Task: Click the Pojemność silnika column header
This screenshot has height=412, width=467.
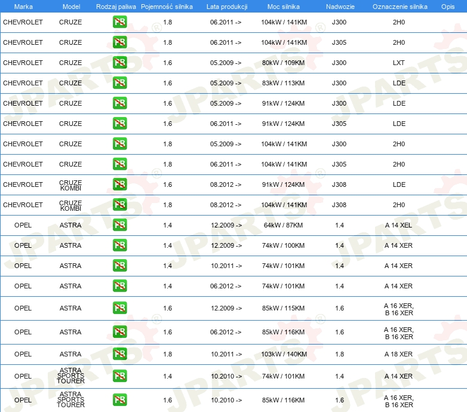Action: tap(167, 7)
